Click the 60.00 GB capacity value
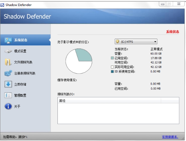Screen dimensions: 186x141 click(156, 54)
